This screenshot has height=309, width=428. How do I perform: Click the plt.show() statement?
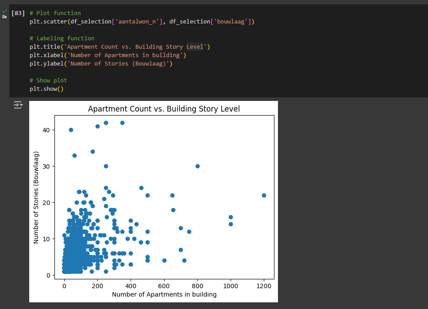click(47, 89)
